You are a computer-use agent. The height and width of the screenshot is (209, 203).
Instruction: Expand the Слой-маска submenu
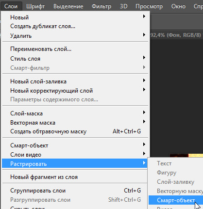coord(75,113)
